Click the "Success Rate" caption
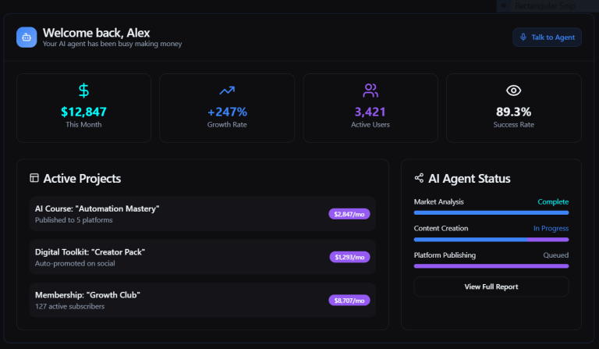 513,125
